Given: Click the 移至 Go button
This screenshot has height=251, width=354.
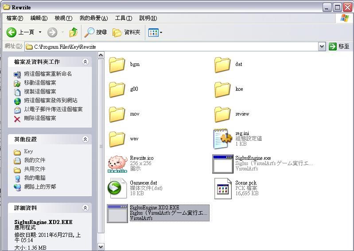Looking at the screenshot, I should coord(339,46).
